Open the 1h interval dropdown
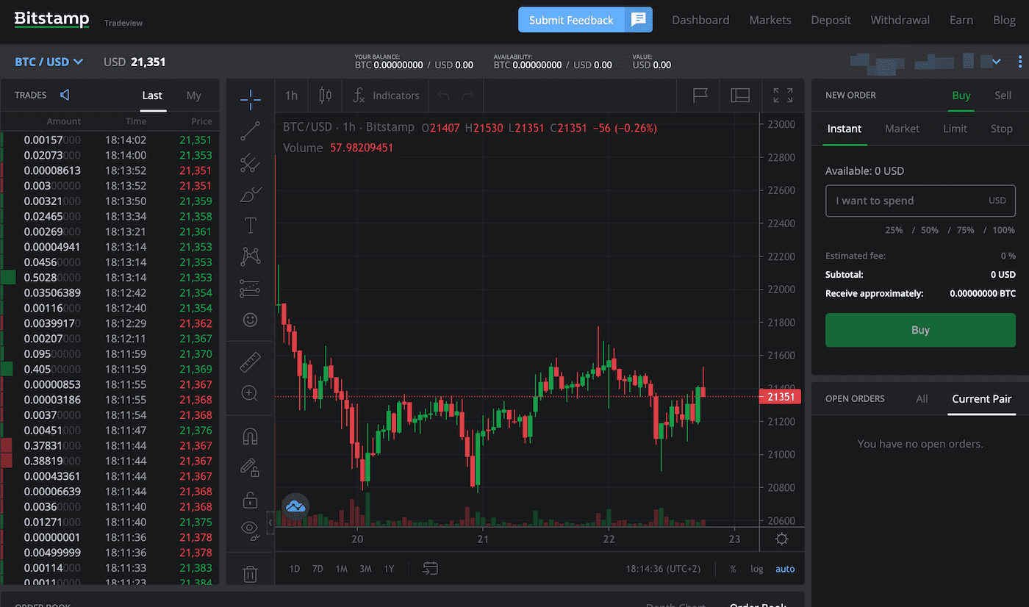This screenshot has height=607, width=1029. [x=291, y=96]
